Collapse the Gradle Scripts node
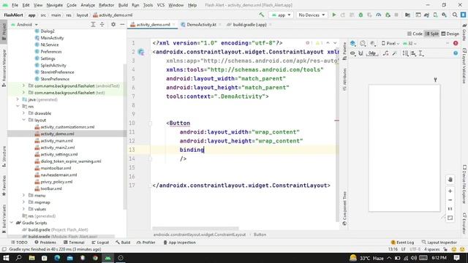Image resolution: width=468 pixels, height=263 pixels. 12,223
